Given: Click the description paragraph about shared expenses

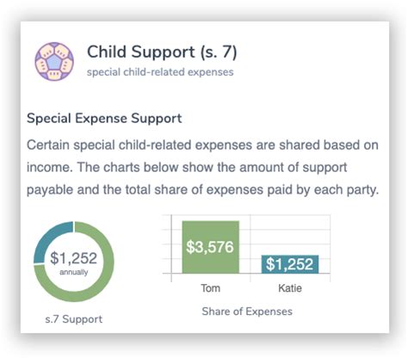Looking at the screenshot, I should (x=203, y=167).
